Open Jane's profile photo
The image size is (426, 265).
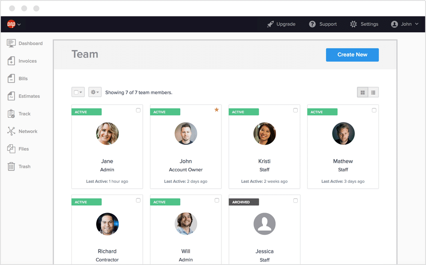click(107, 134)
